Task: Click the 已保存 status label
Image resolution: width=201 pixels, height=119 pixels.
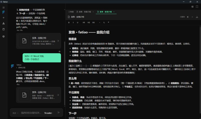Action: (182, 17)
